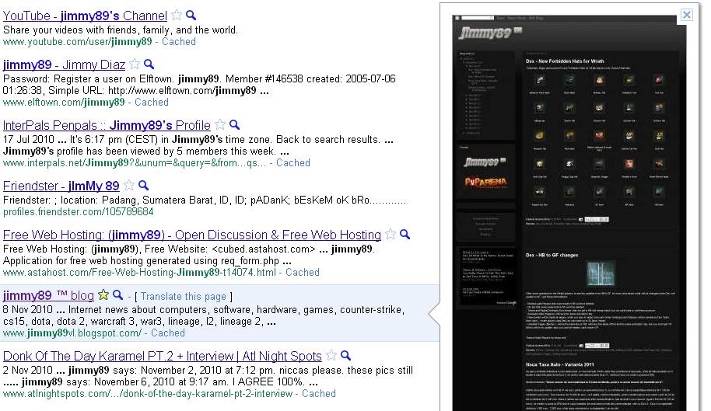
Task: Open jimmy89 ™ blog result title
Action: [48, 295]
